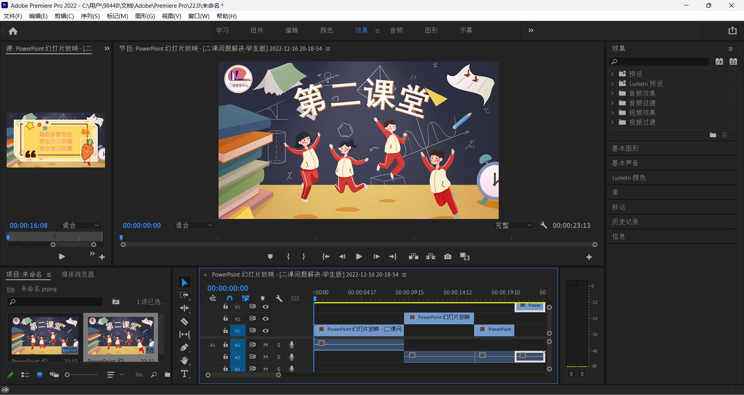Image resolution: width=744 pixels, height=395 pixels.
Task: Expand the 预设 effects folder
Action: coord(612,74)
